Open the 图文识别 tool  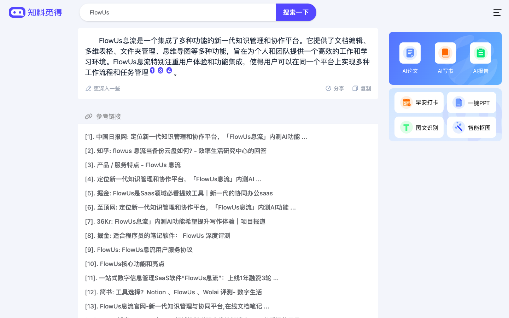coord(419,127)
